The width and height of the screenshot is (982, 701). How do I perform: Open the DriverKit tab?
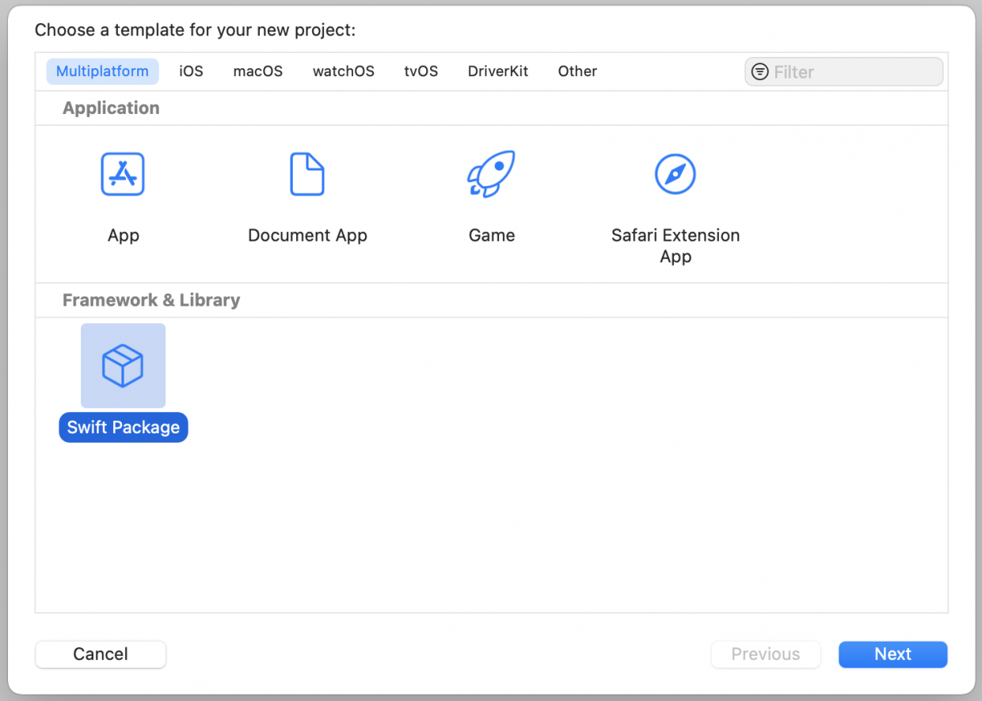click(x=497, y=71)
